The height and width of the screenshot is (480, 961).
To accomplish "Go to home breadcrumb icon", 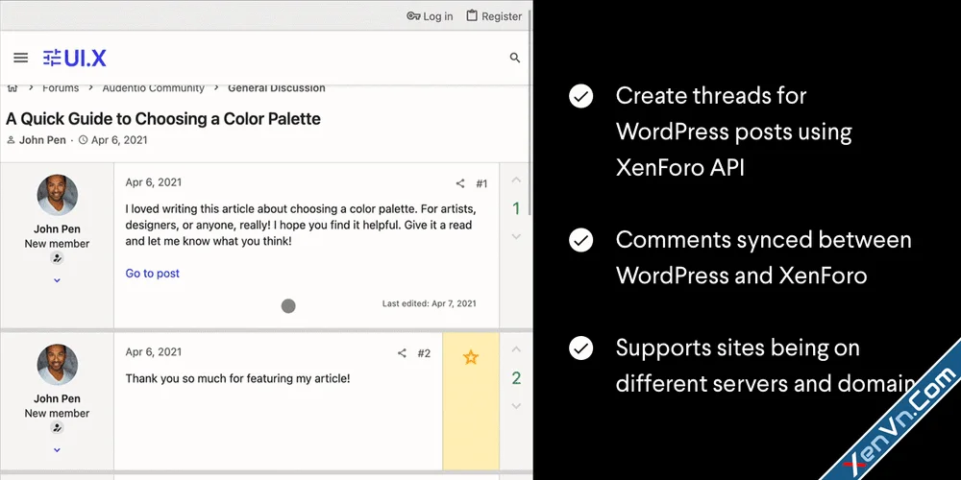I will click(12, 88).
